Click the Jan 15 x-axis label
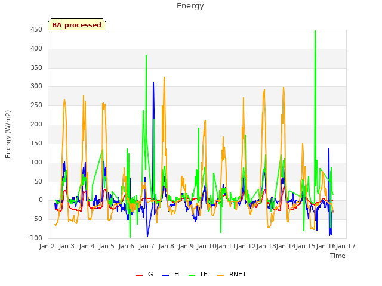The height and width of the screenshot is (286, 382). (306, 246)
